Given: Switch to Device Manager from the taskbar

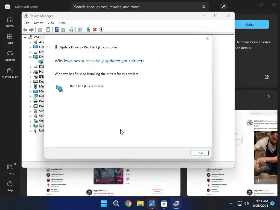Looking at the screenshot, I should pos(176,203).
